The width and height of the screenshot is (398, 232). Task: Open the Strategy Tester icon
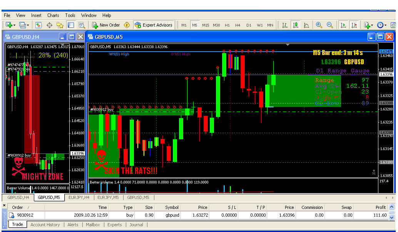82,25
